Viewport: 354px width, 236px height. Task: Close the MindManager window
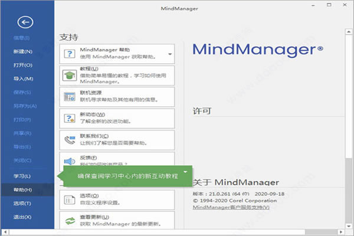(x=345, y=5)
